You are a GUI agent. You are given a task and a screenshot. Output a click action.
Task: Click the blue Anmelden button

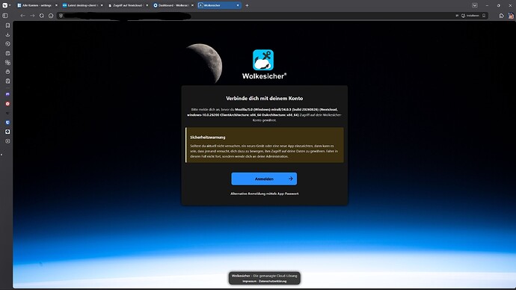coord(264,179)
